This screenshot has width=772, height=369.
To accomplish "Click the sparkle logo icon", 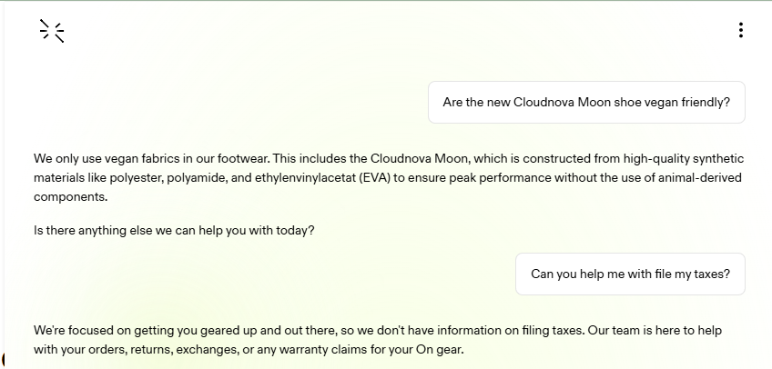I will point(52,31).
